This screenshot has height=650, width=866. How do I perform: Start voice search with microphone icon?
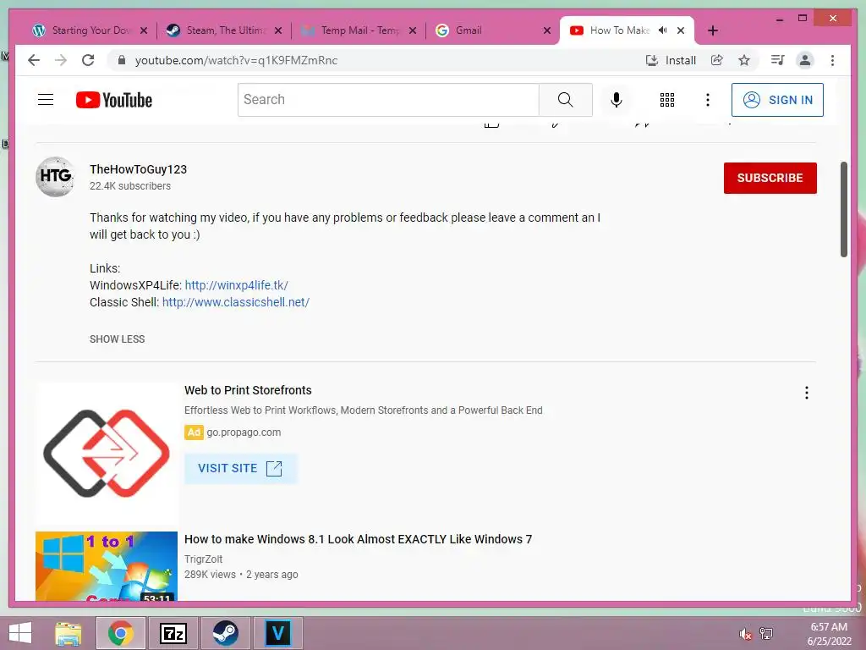(x=617, y=100)
